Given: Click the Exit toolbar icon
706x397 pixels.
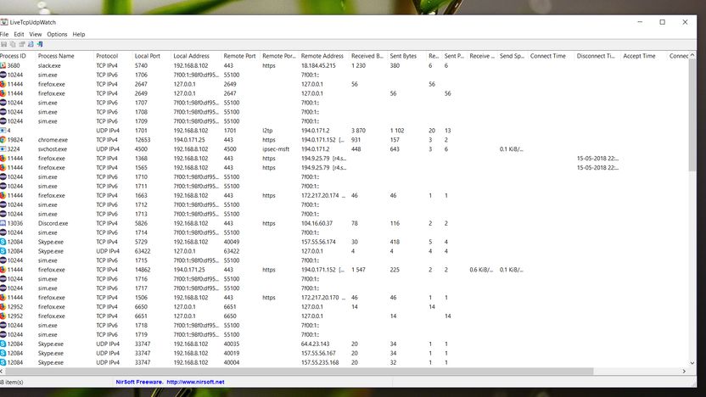Looking at the screenshot, I should click(x=40, y=44).
